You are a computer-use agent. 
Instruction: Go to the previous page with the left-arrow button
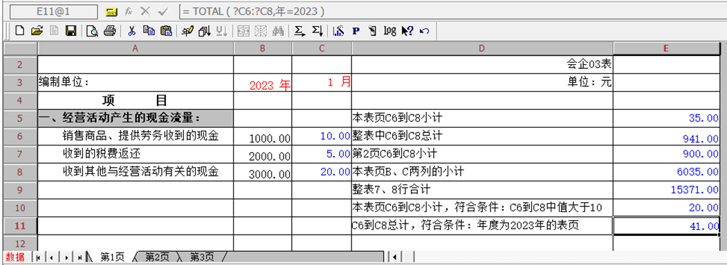[51, 257]
